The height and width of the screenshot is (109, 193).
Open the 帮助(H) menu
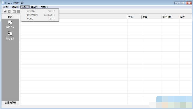tap(44, 7)
